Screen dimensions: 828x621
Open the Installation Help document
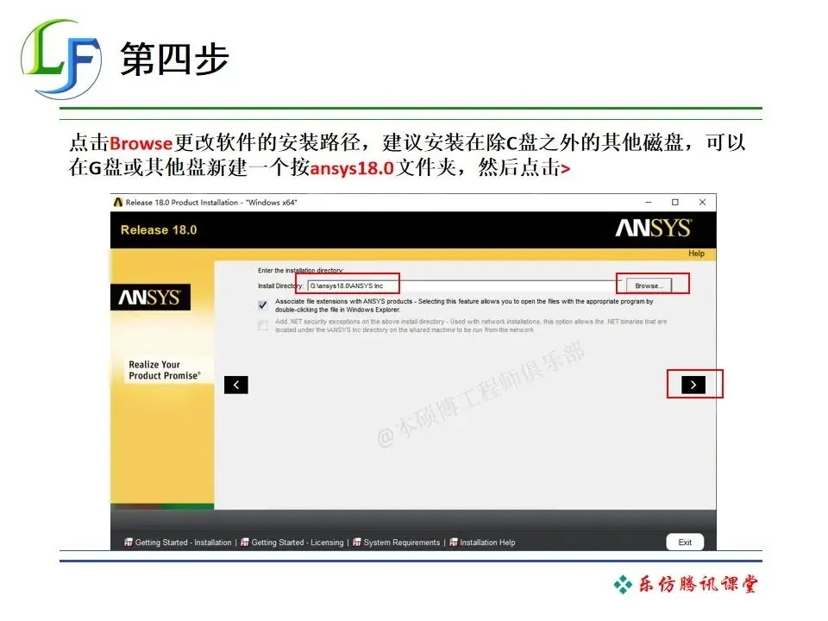487,543
